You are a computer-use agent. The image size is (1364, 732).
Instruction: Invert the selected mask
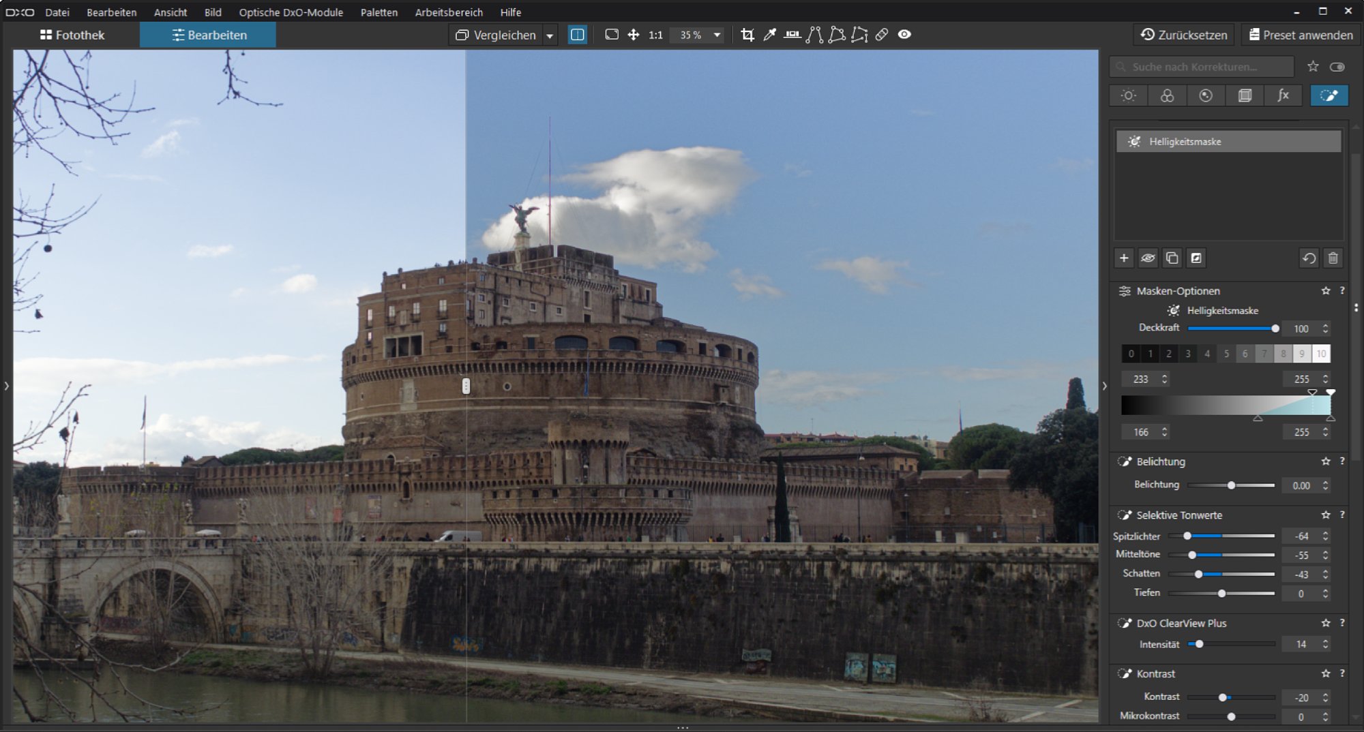point(1196,258)
